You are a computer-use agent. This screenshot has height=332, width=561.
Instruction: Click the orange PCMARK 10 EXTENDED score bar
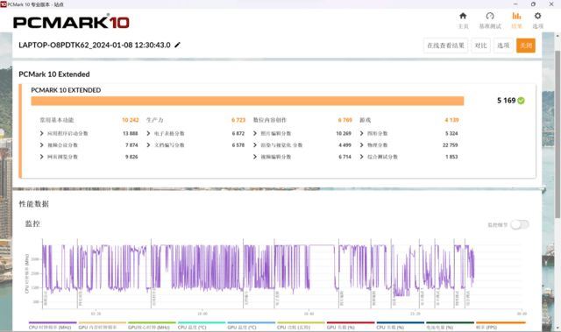pos(247,101)
